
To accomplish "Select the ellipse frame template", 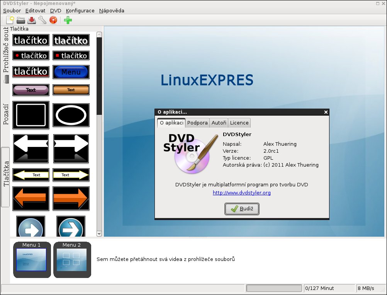I will tap(71, 115).
